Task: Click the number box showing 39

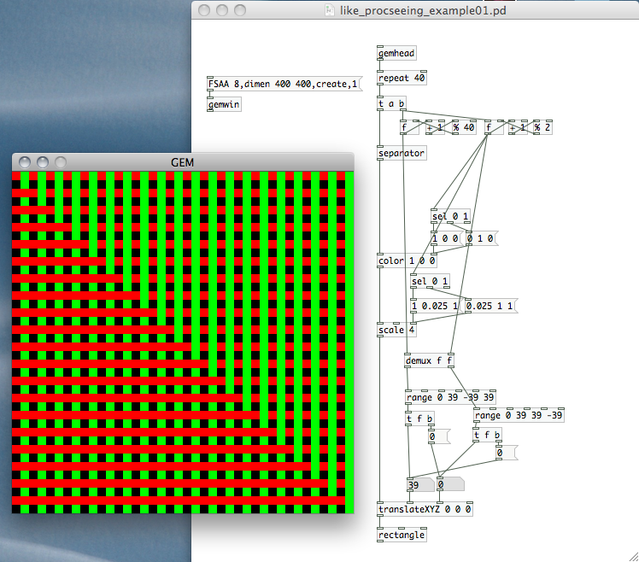Action: (420, 484)
